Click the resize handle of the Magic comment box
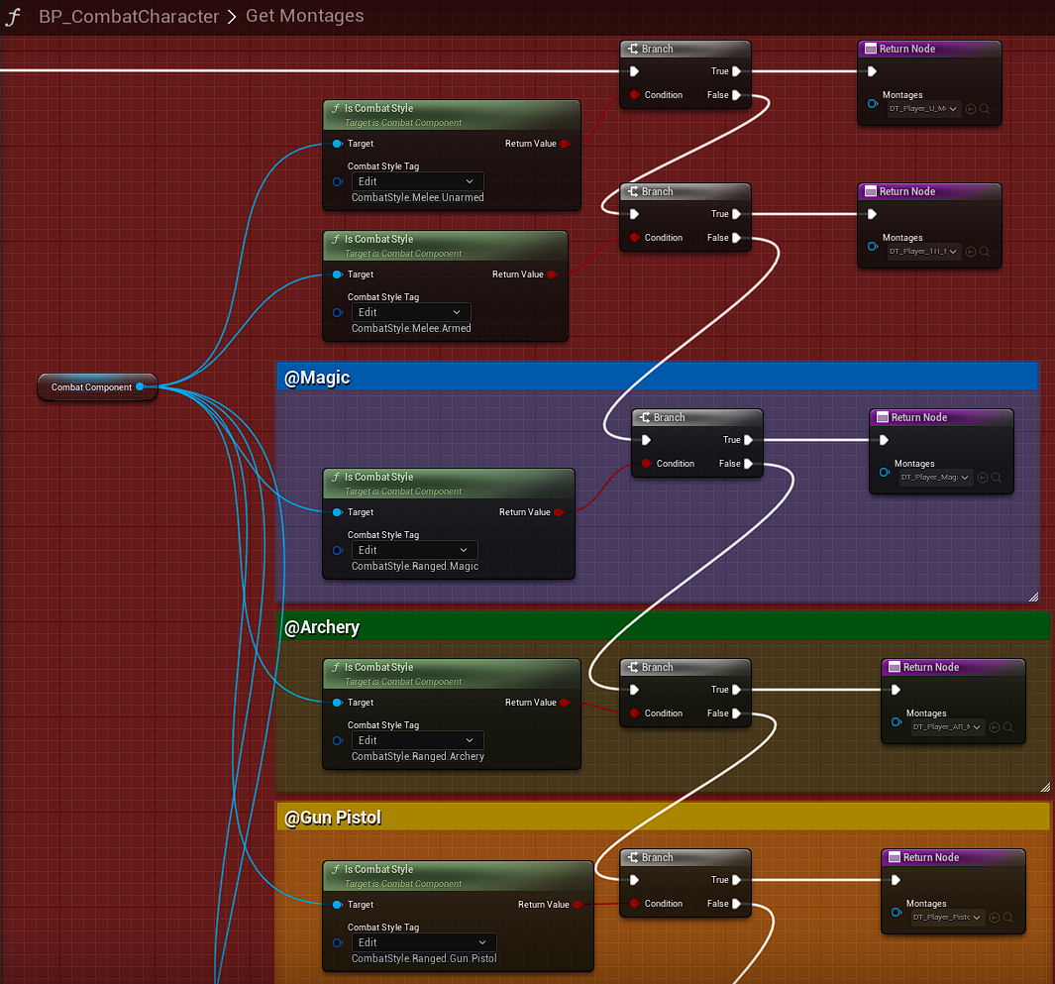This screenshot has width=1055, height=984. click(1033, 597)
